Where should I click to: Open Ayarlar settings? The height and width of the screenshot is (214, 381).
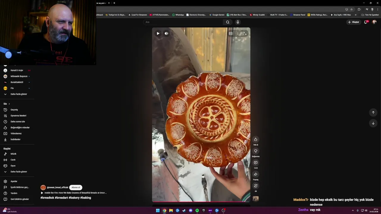point(17,181)
